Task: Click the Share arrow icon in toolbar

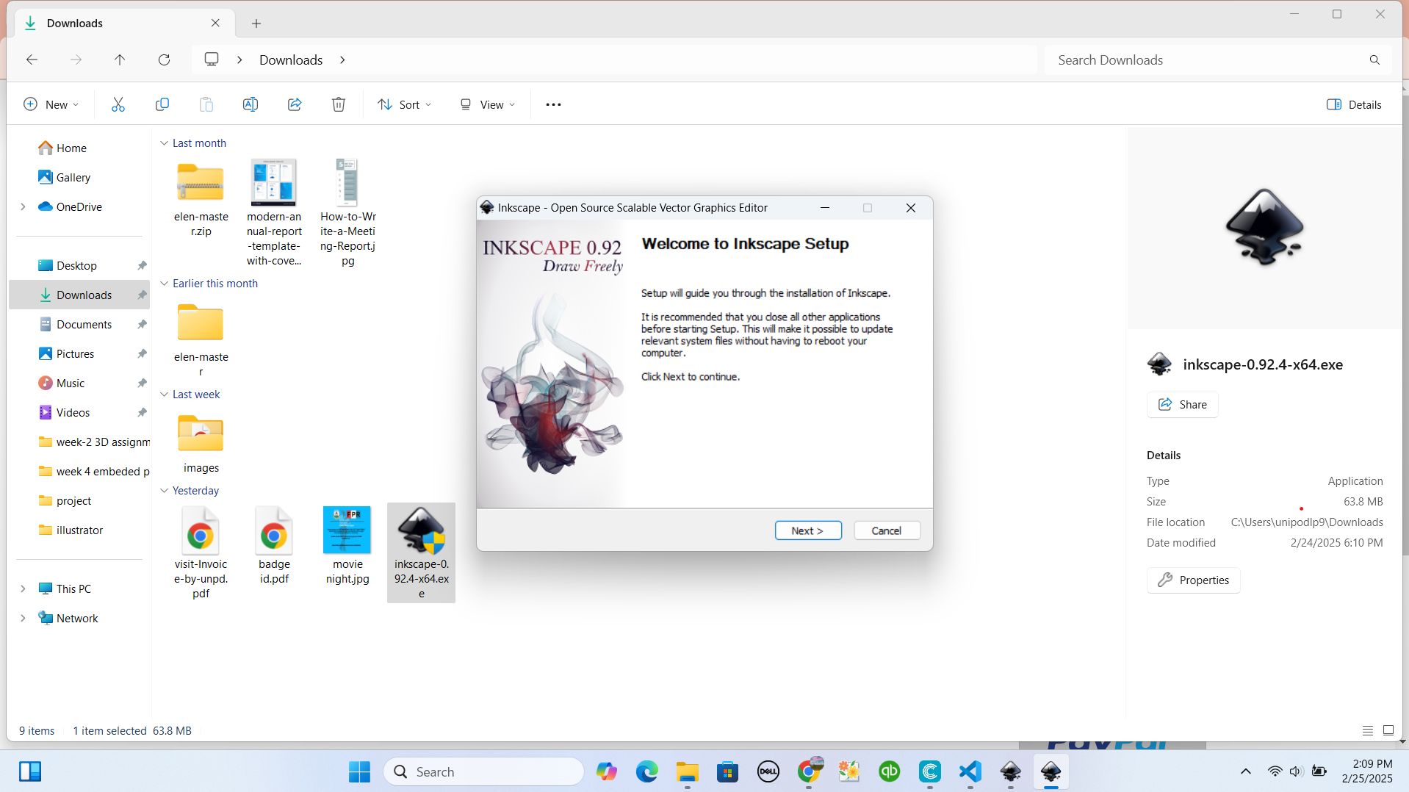Action: 295,104
